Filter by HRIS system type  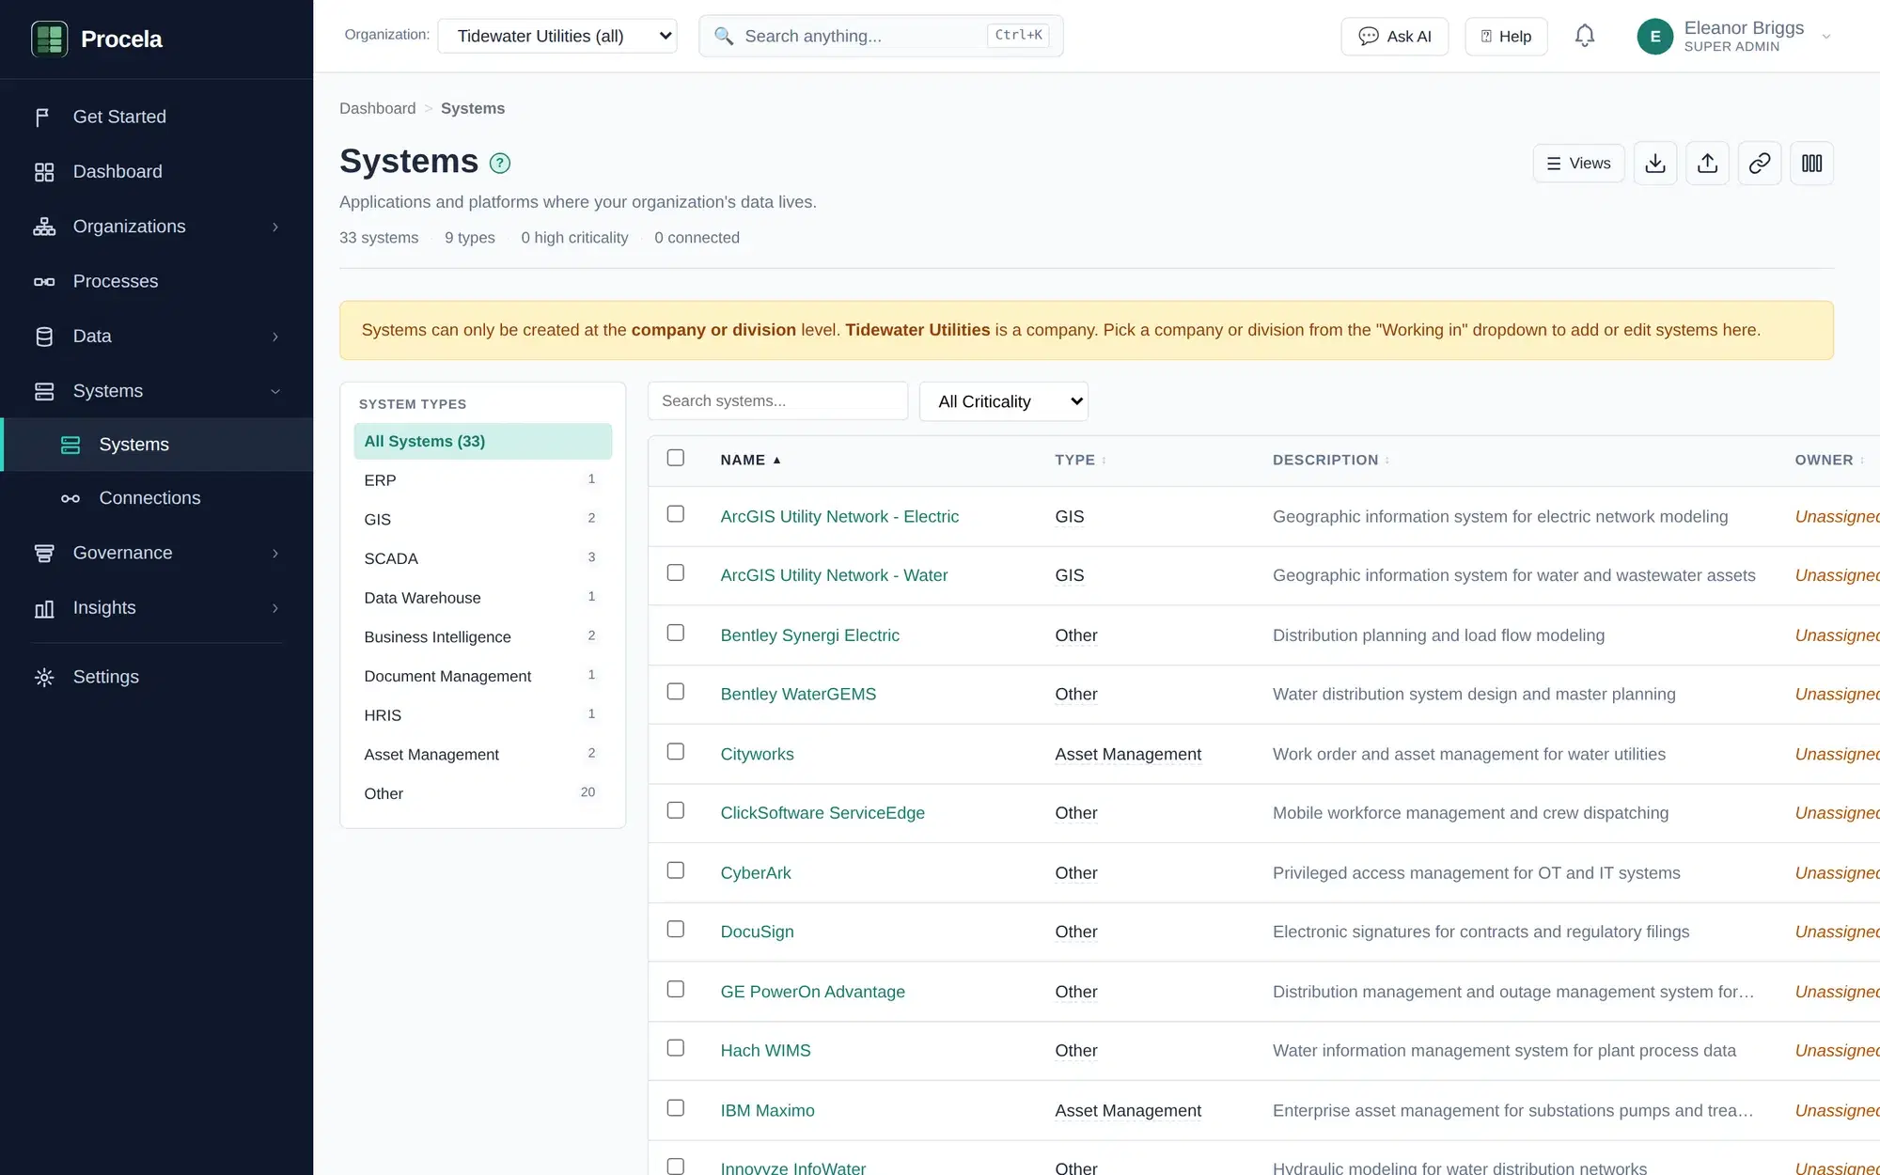tap(482, 715)
